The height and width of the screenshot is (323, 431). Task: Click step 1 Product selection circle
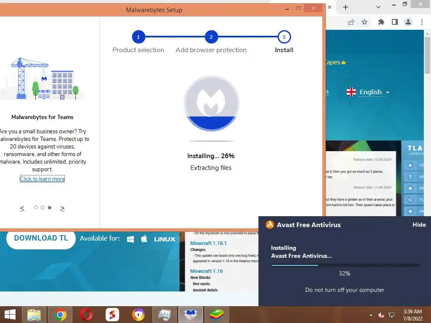138,37
